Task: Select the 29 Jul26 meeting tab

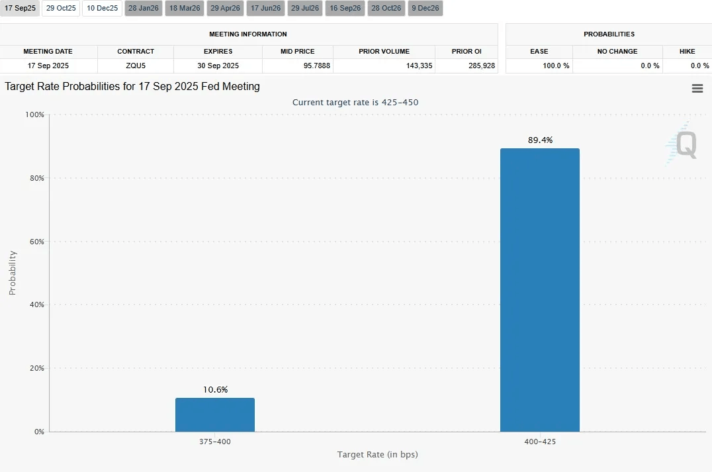Action: pyautogui.click(x=304, y=9)
